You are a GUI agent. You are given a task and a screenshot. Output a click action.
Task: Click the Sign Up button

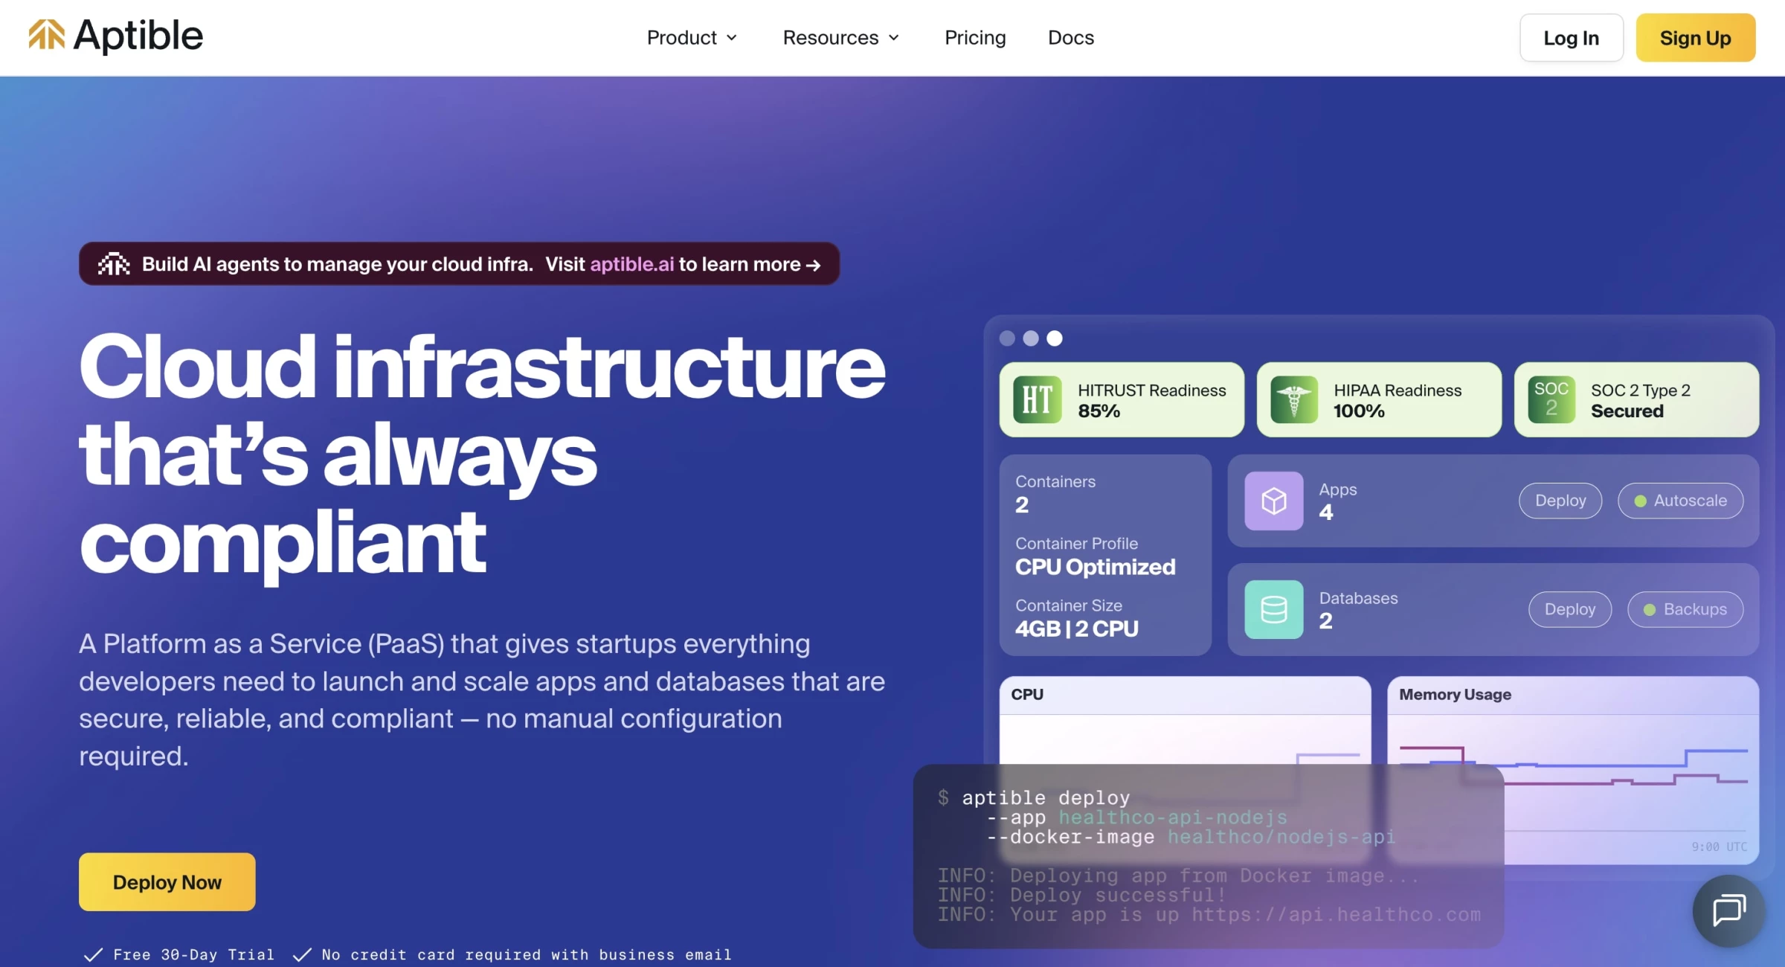click(x=1695, y=38)
